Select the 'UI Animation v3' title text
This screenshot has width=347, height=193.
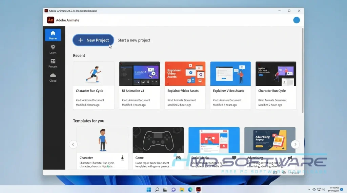tap(133, 91)
